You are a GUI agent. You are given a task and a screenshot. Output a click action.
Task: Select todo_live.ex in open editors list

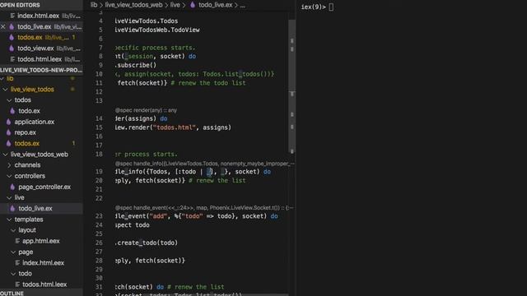(35, 26)
